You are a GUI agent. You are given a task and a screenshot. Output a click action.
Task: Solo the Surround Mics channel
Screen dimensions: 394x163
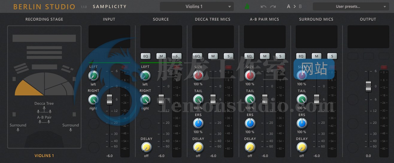pyautogui.click(x=332, y=56)
